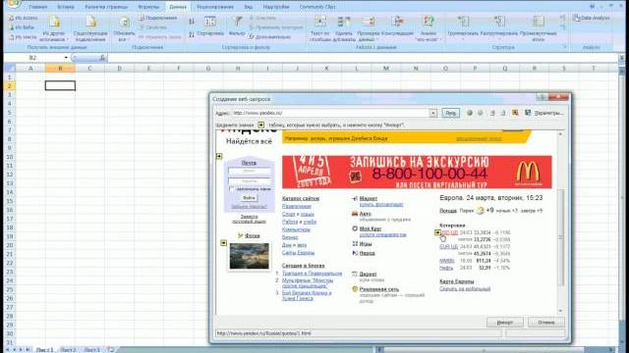Open the Карта Европы link
Image resolution: width=629 pixels, height=353 pixels.
click(x=456, y=281)
